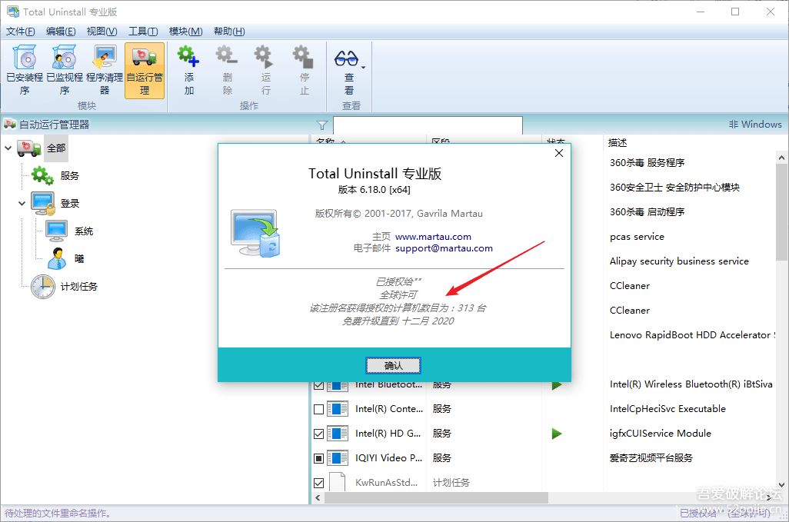Select the 爱奇艺视频平台服务 description
This screenshot has height=522, width=789.
pyautogui.click(x=651, y=458)
